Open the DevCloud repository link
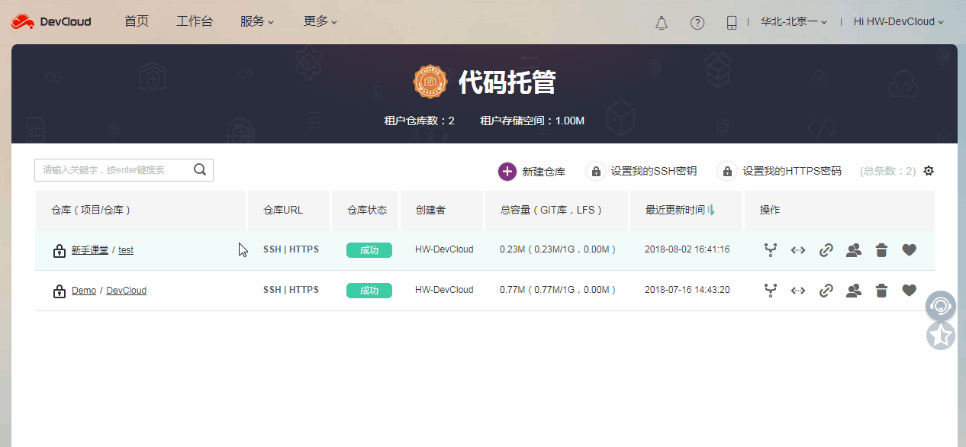Viewport: 966px width, 447px height. 125,290
